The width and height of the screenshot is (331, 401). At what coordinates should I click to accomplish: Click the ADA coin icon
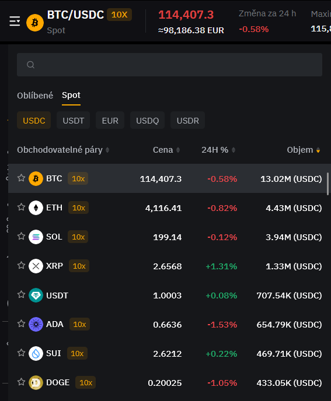pos(36,324)
